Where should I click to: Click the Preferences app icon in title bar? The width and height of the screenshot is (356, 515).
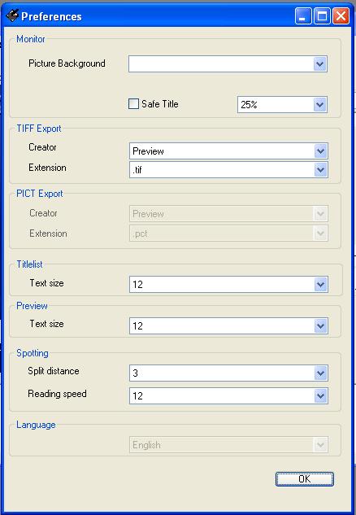point(12,15)
